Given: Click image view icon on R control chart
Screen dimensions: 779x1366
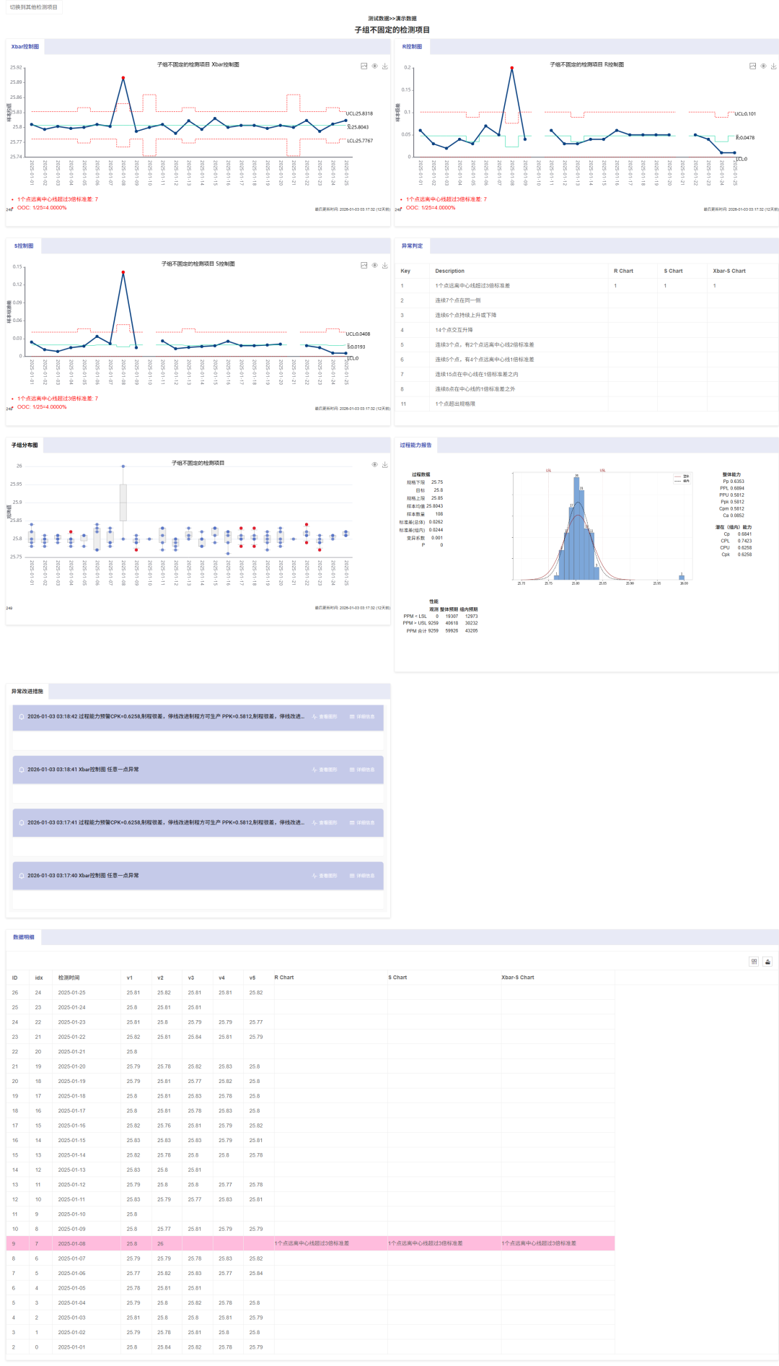Looking at the screenshot, I should pyautogui.click(x=752, y=66).
